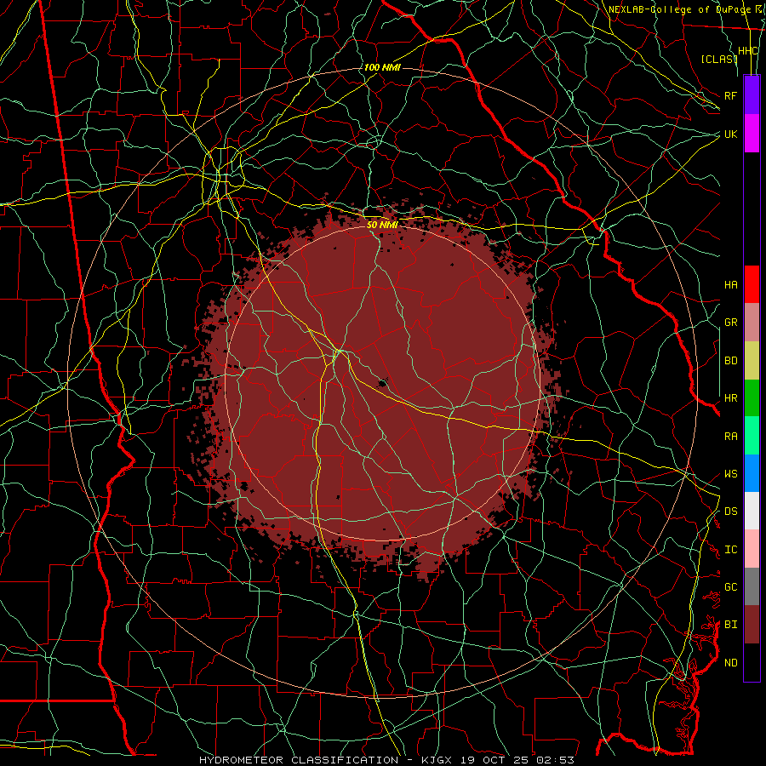This screenshot has height=766, width=766.
Task: Click the WS legend label
Action: click(731, 474)
